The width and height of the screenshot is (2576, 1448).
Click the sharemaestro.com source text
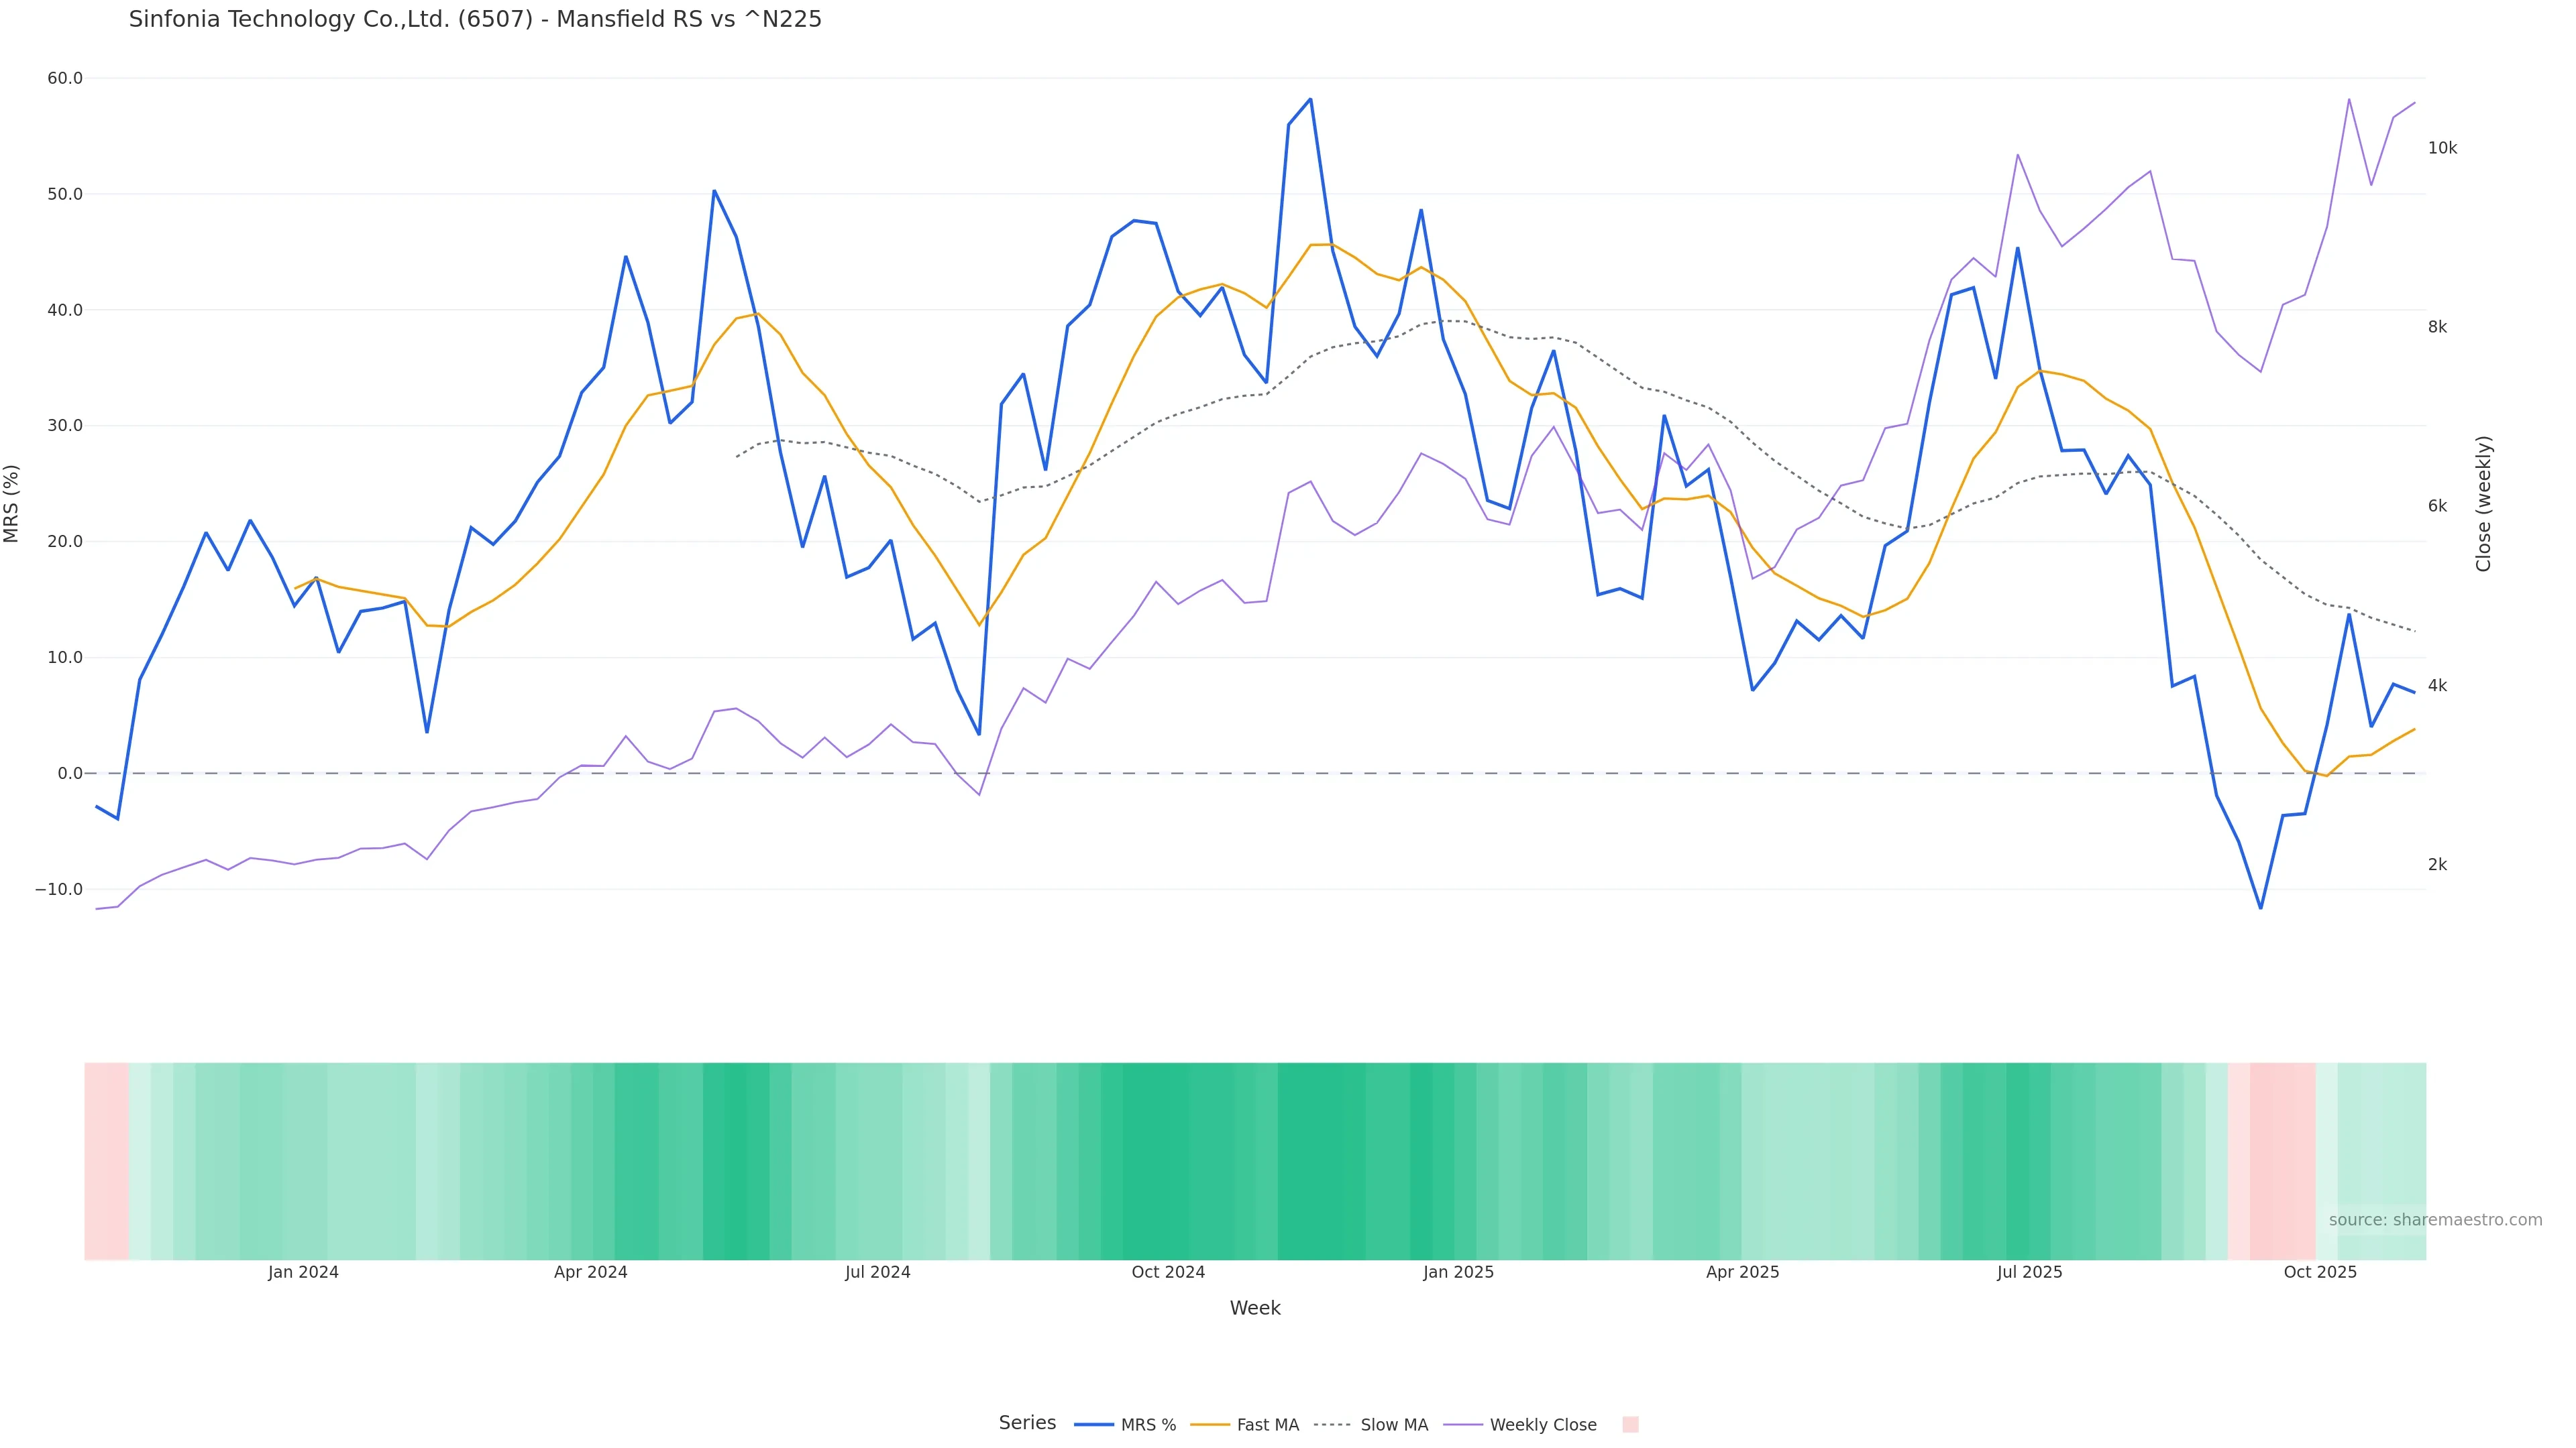(2435, 1219)
